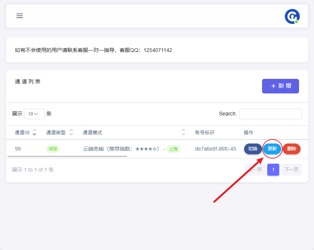
Task: Click the sort arrows for 通道模式 column
Action: 183,132
